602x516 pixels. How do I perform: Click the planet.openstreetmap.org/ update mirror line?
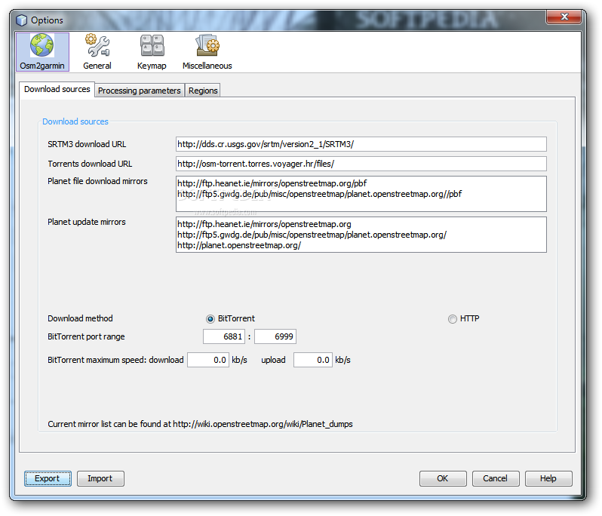239,246
